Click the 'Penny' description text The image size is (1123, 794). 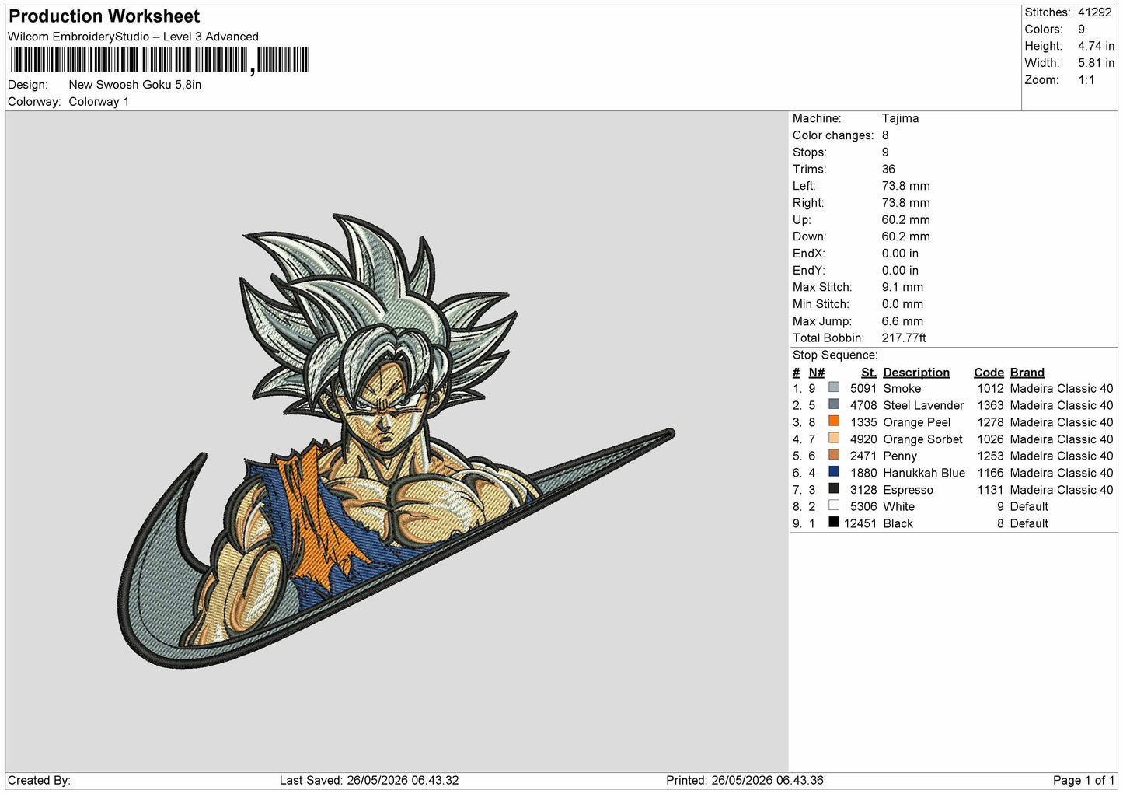(900, 456)
